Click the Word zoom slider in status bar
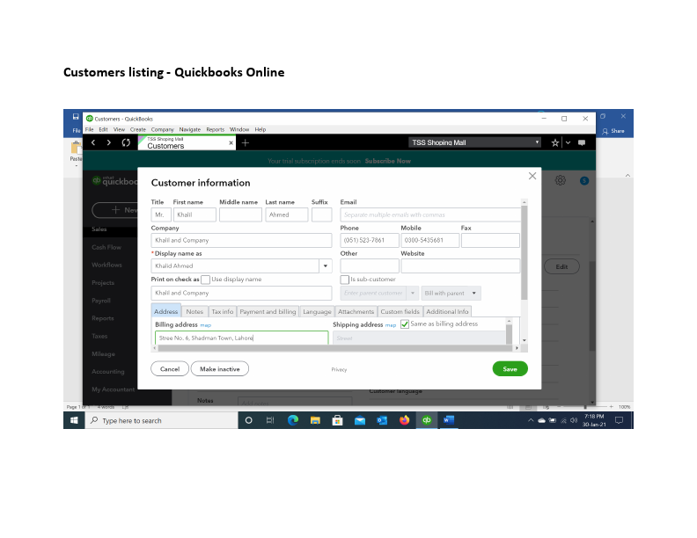The image size is (697, 538). [x=585, y=407]
